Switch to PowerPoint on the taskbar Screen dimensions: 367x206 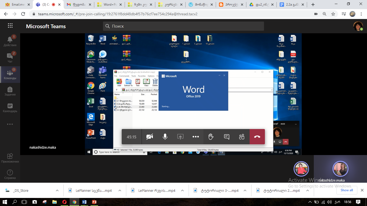pos(94,202)
